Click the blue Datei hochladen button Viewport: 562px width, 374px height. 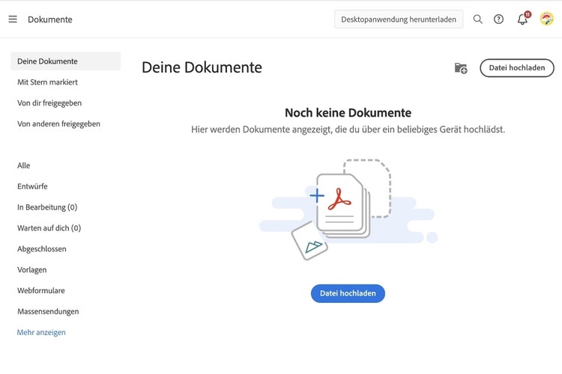point(348,293)
